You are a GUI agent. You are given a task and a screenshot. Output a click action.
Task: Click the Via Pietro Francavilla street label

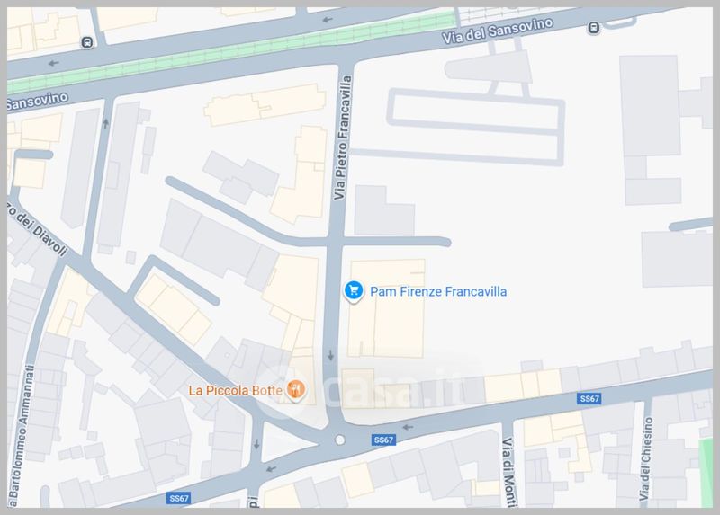point(343,138)
